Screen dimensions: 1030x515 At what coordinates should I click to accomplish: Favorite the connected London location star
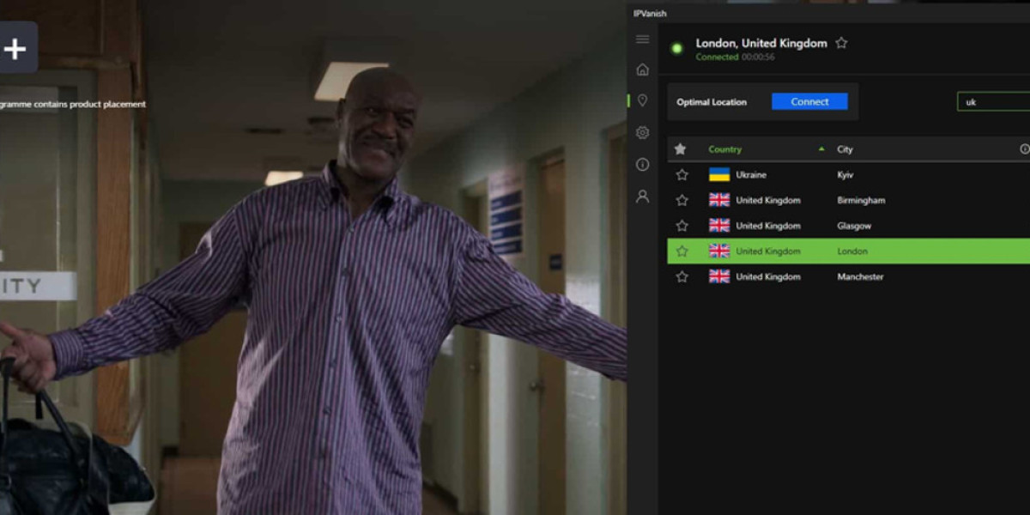[x=841, y=43]
